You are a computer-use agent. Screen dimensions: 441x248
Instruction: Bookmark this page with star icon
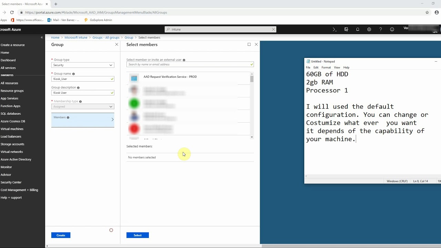pos(427,12)
